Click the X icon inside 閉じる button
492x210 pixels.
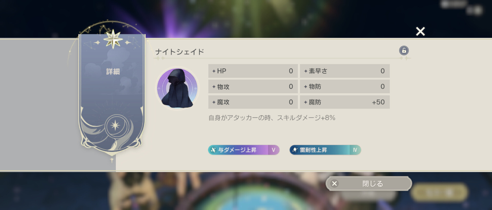(334, 183)
